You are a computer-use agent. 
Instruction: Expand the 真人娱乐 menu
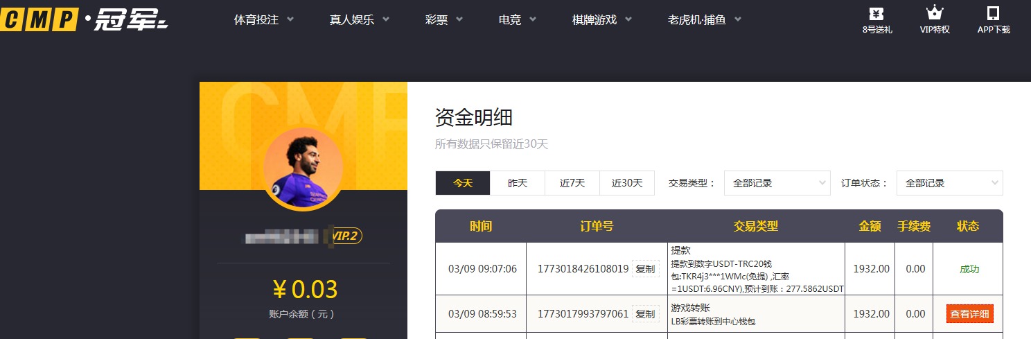360,19
